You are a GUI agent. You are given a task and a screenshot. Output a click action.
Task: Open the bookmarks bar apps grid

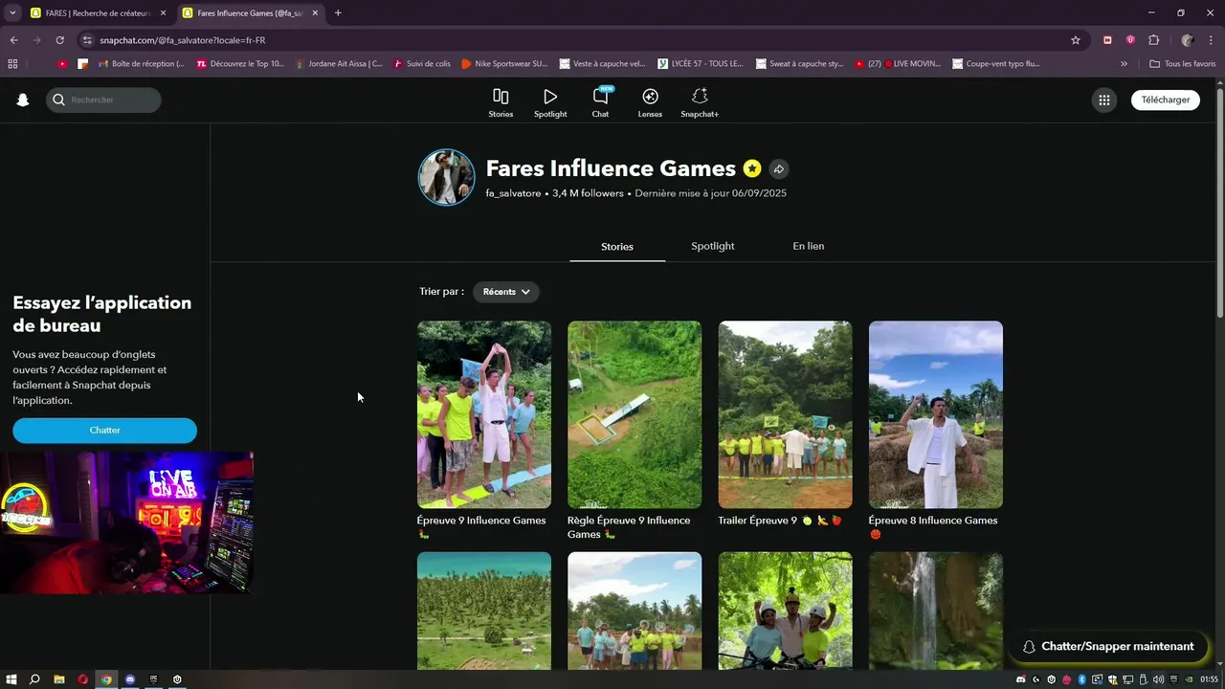tap(12, 64)
